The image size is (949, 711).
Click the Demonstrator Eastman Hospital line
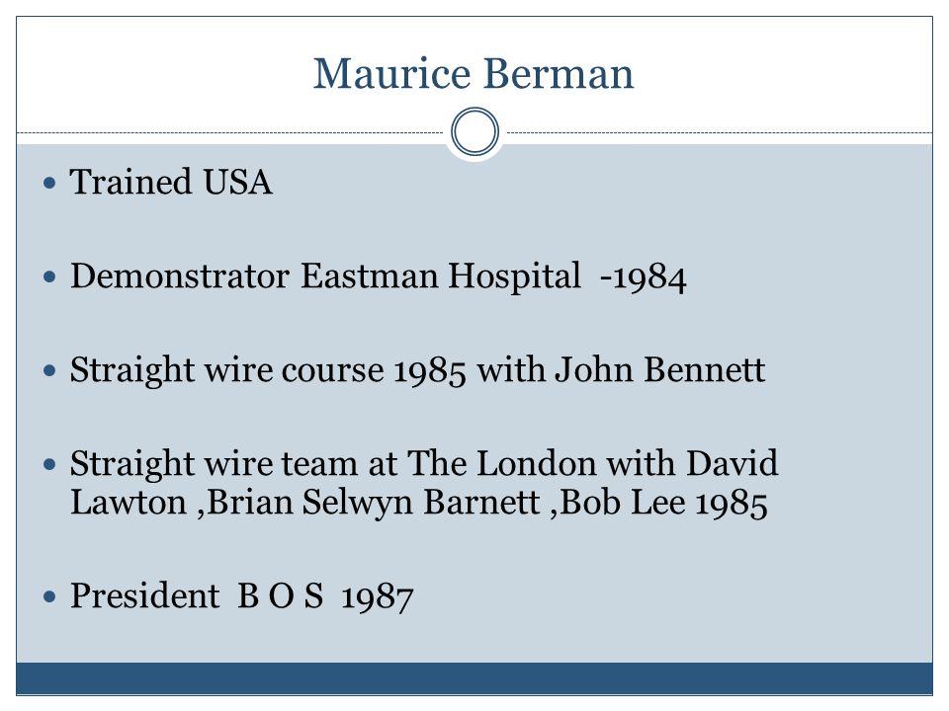pyautogui.click(x=379, y=276)
